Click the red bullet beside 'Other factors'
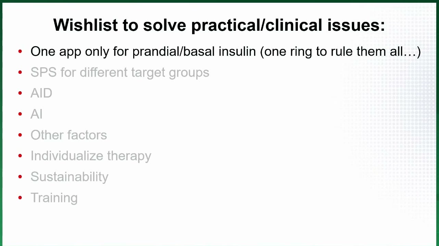 tap(20, 135)
